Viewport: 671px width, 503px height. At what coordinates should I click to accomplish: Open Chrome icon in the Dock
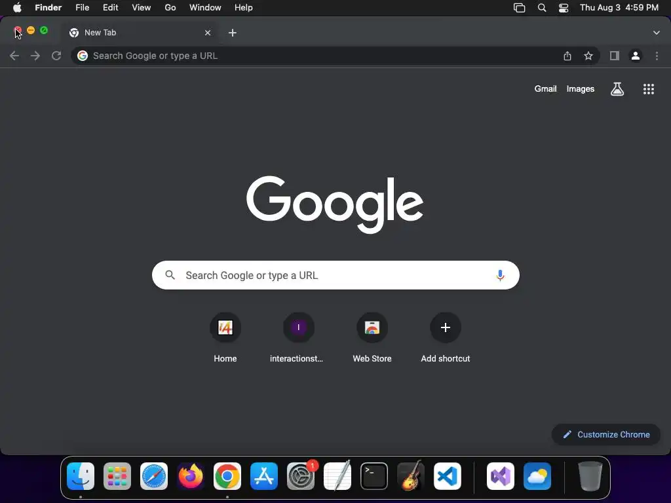pos(227,476)
